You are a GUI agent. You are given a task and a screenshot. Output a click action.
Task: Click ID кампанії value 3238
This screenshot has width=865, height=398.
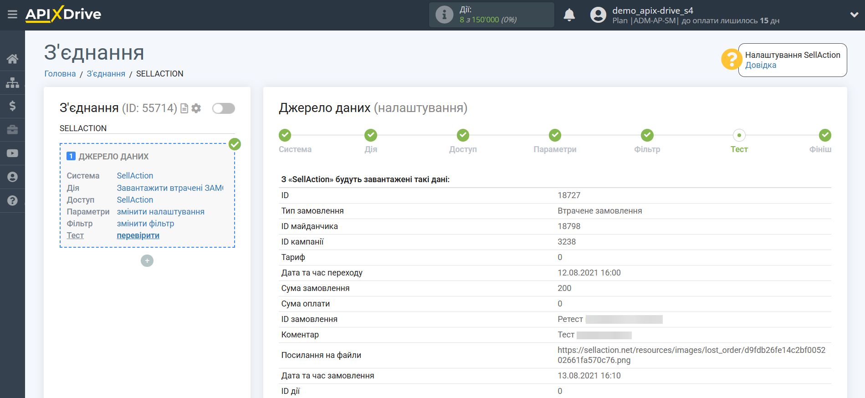click(567, 242)
